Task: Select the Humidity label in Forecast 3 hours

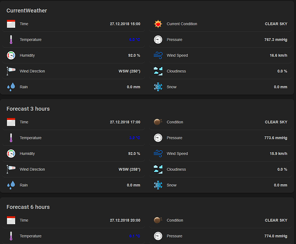Action: click(27, 154)
